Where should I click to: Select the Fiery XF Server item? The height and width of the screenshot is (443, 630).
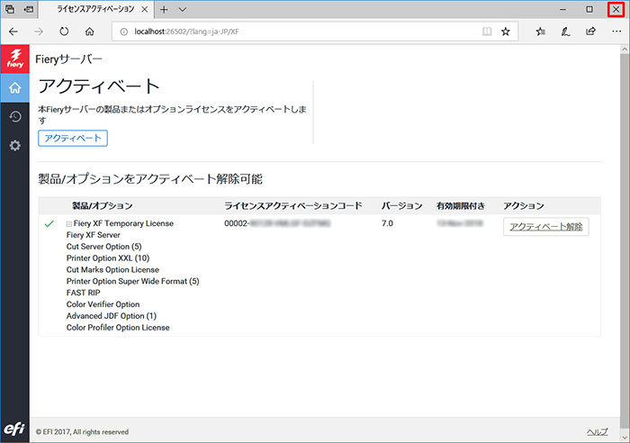pos(94,235)
